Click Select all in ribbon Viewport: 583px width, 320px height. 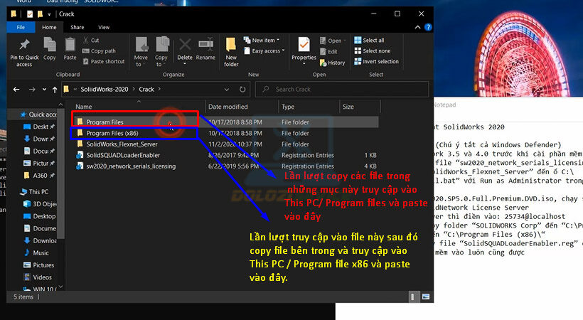(x=373, y=41)
